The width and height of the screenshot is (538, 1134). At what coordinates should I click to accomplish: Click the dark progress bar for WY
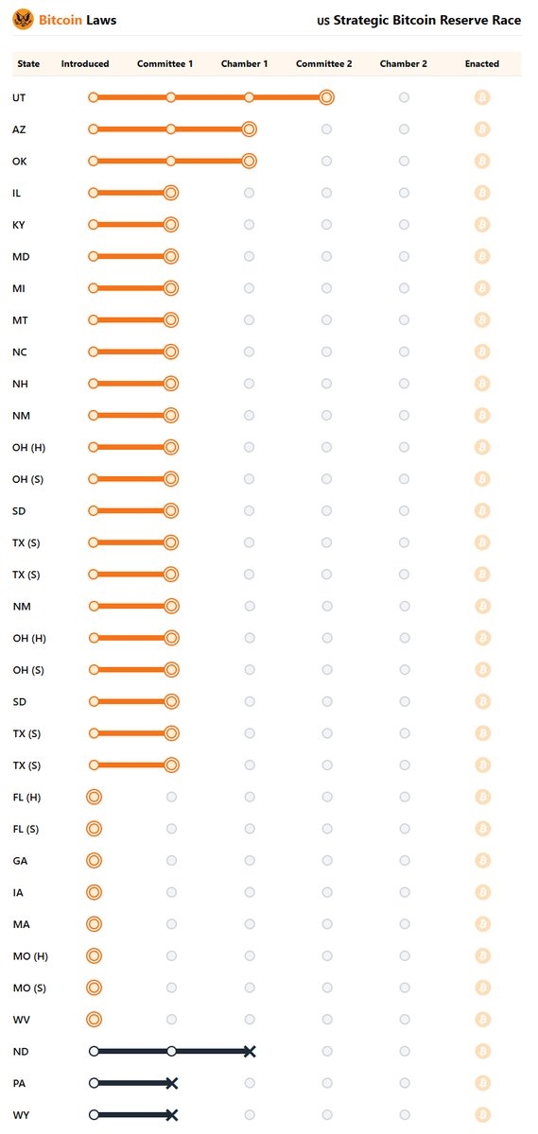click(x=131, y=1115)
